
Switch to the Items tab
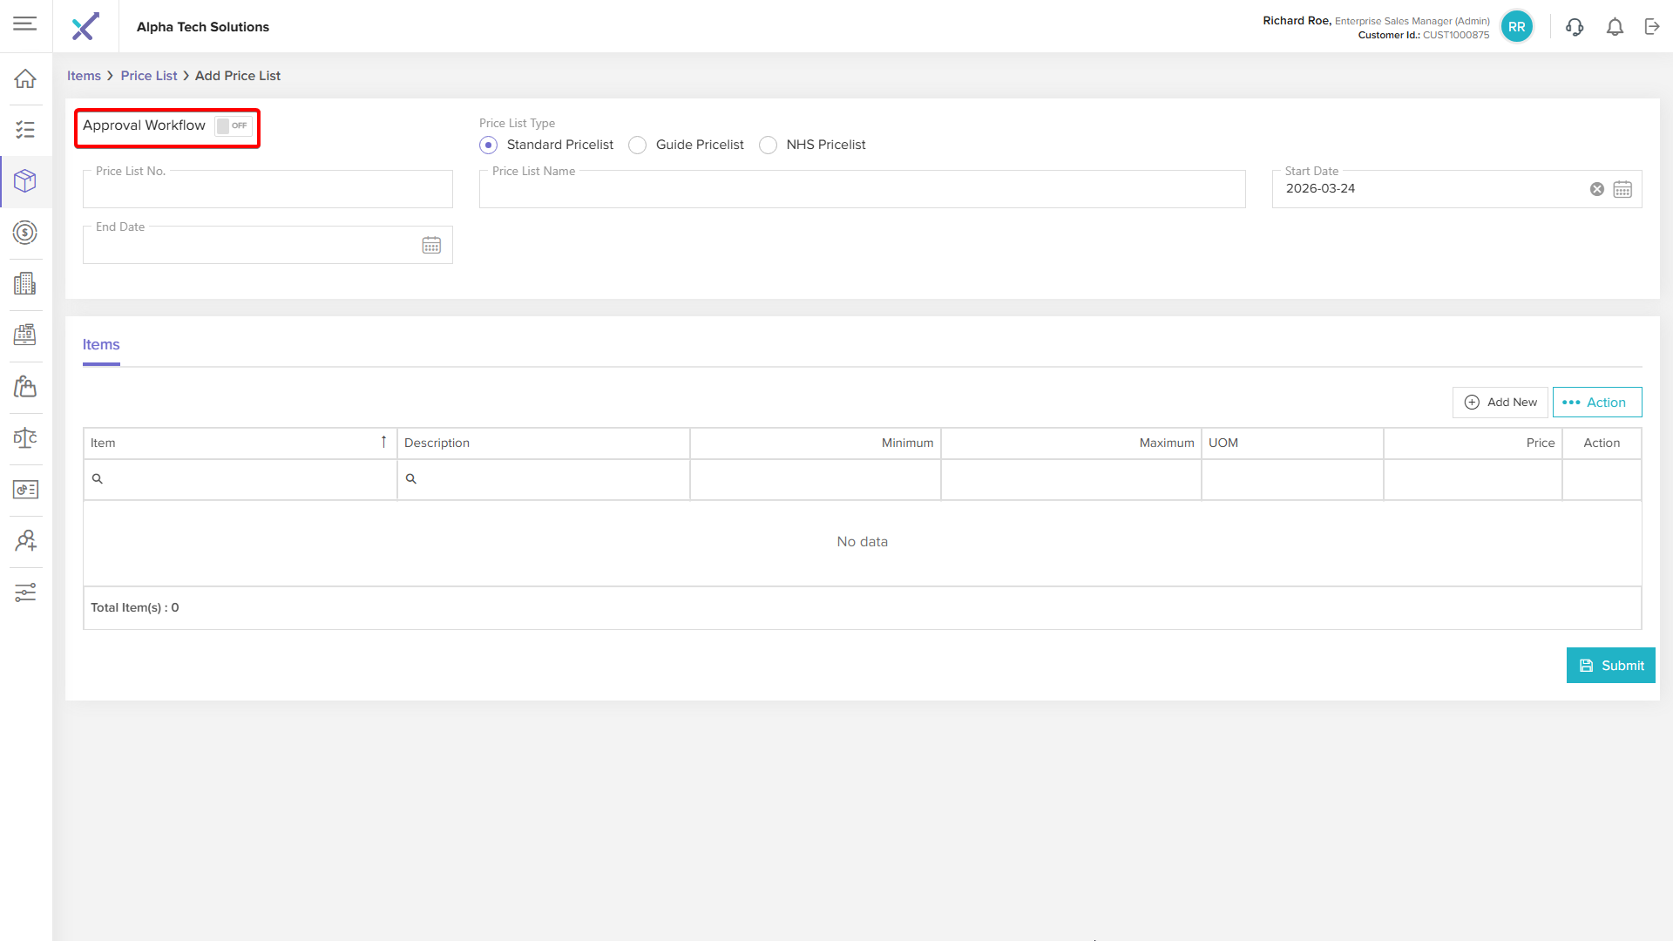tap(101, 345)
